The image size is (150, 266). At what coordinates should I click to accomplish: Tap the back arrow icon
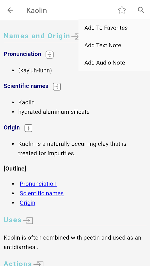point(10,10)
